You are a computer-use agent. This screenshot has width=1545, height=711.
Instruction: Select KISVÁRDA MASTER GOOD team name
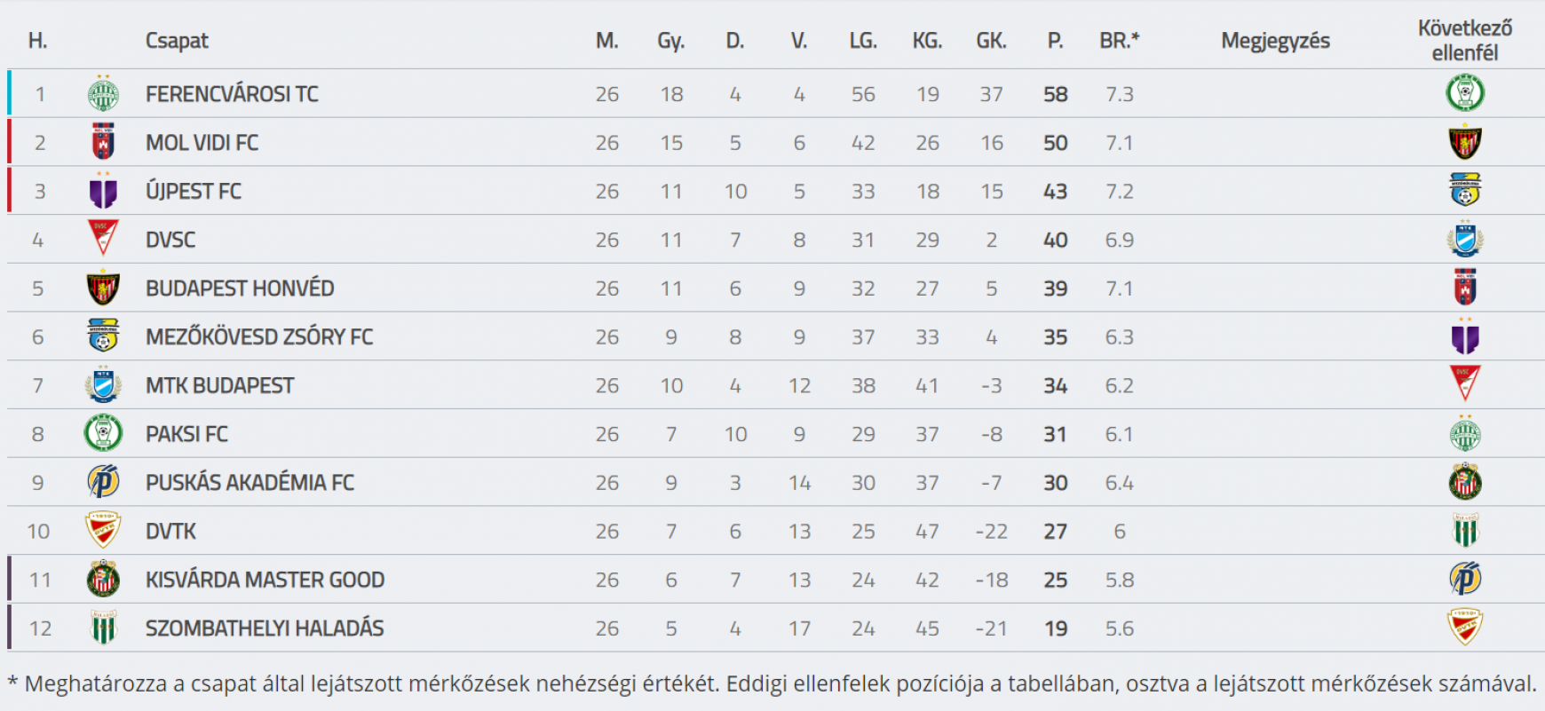click(x=265, y=580)
